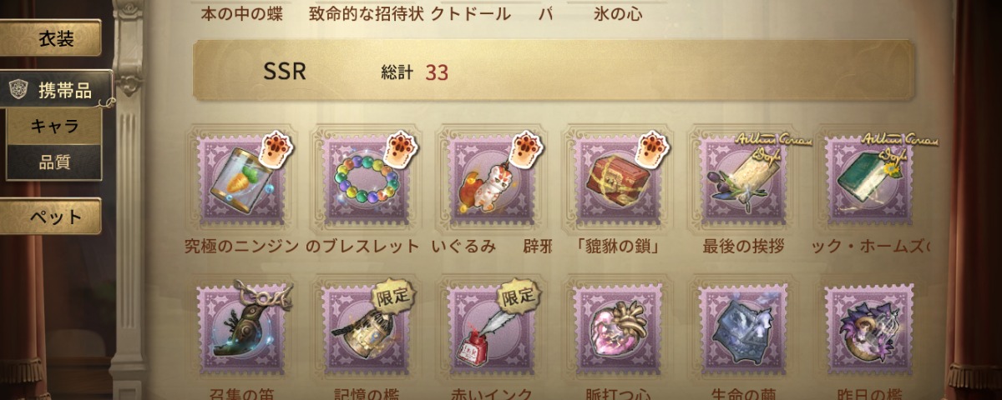Select the colorful bead bracelet accessory
This screenshot has width=1002, height=400.
363,179
